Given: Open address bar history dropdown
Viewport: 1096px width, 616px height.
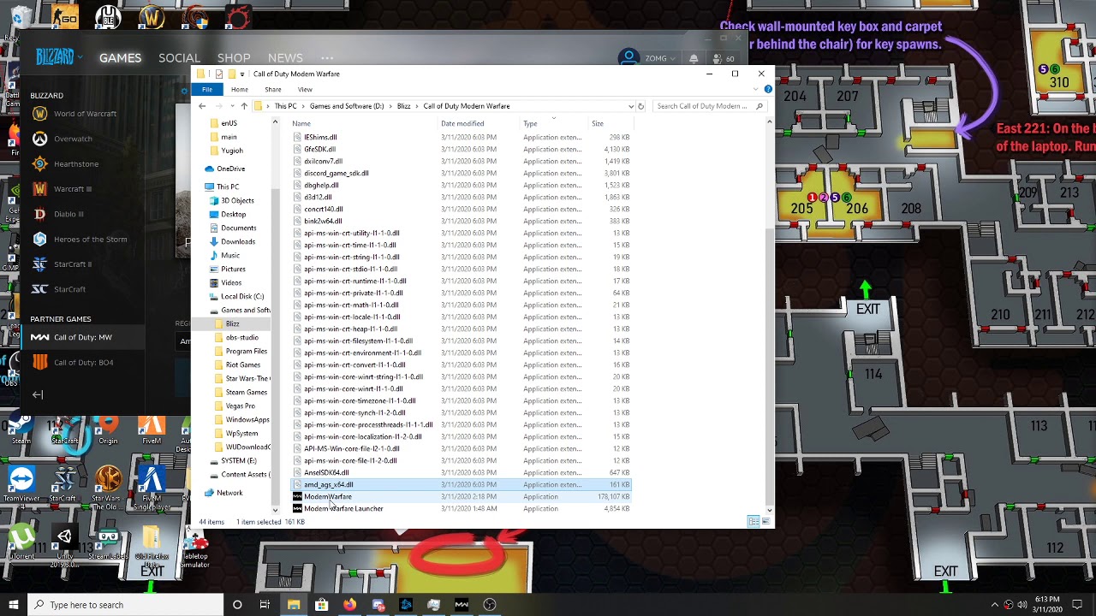Looking at the screenshot, I should 631,106.
